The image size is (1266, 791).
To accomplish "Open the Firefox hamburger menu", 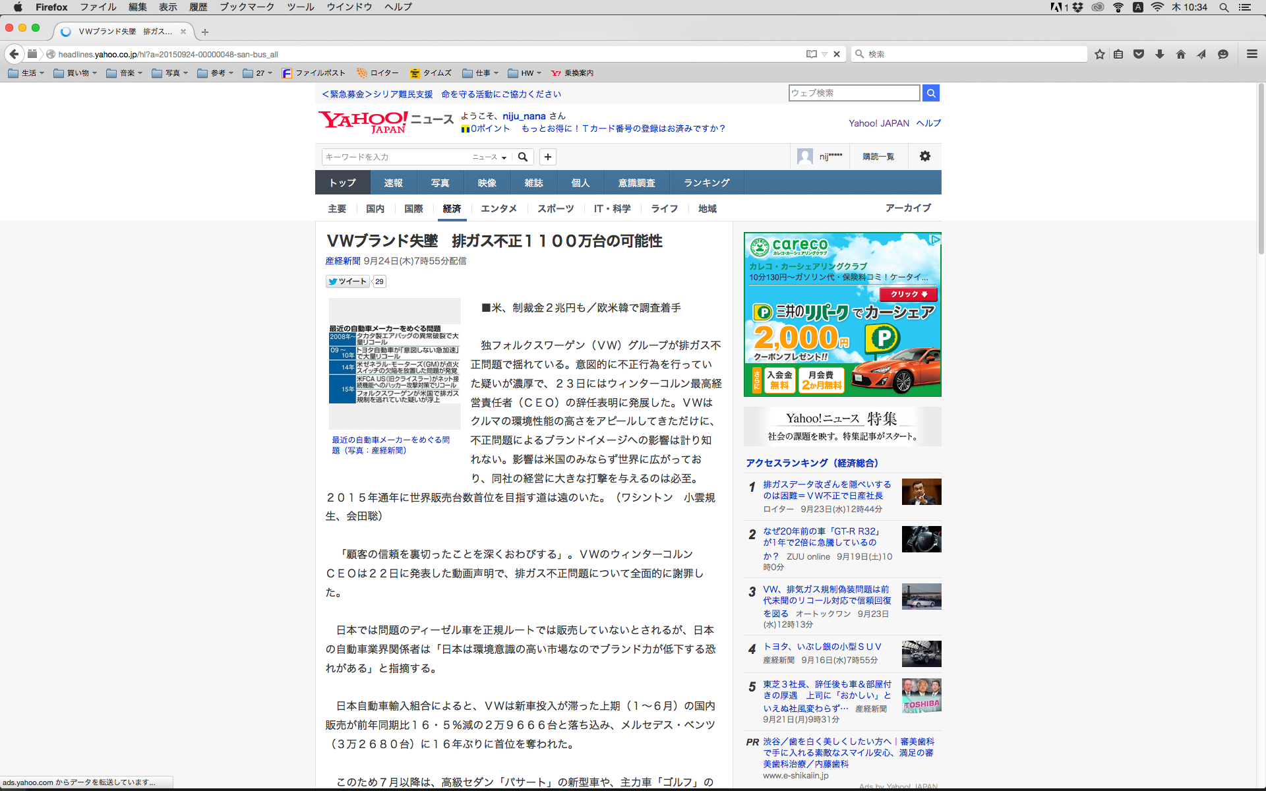I will coord(1252,54).
